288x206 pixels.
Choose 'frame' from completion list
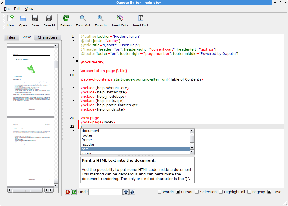tap(135, 140)
